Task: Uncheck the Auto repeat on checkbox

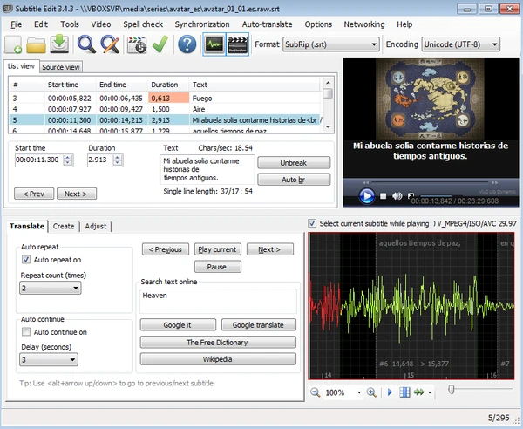Action: (26, 260)
